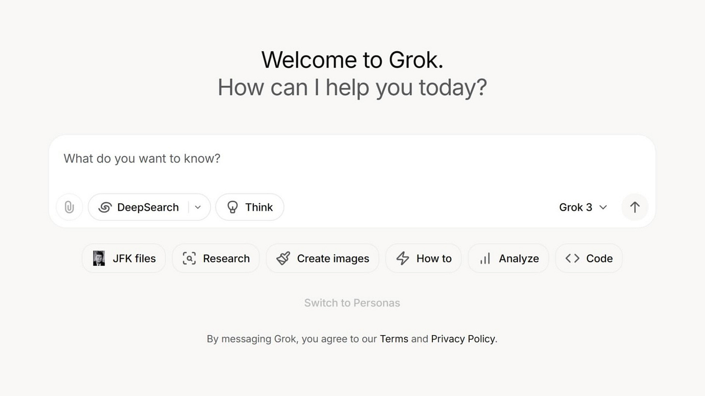The width and height of the screenshot is (705, 396).
Task: Choose the Research suggestion chip
Action: pyautogui.click(x=215, y=258)
